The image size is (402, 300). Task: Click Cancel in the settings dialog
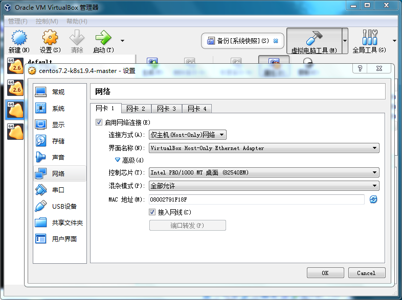(367, 273)
